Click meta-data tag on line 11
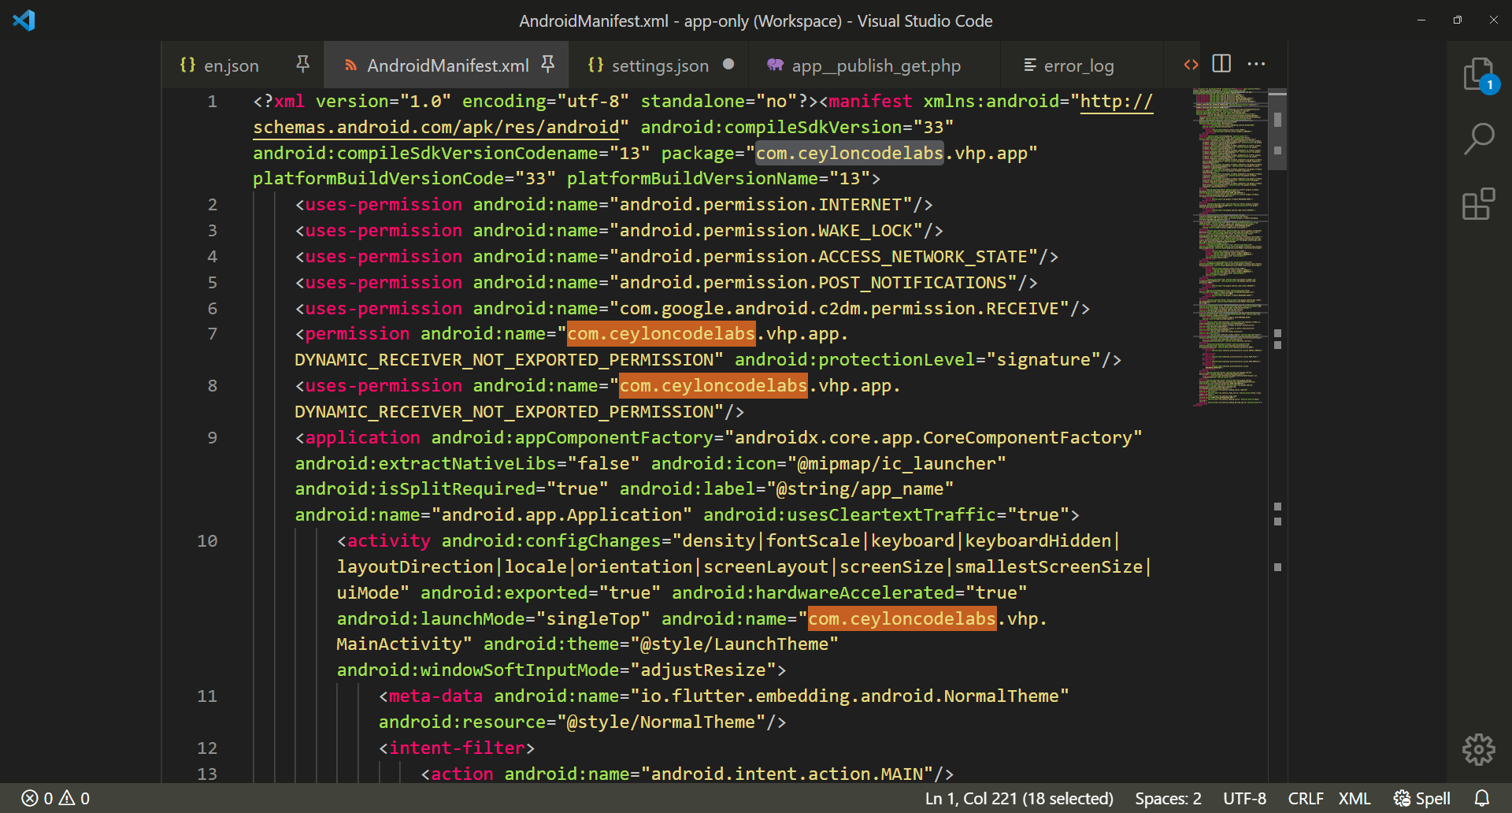The image size is (1512, 813). click(435, 696)
